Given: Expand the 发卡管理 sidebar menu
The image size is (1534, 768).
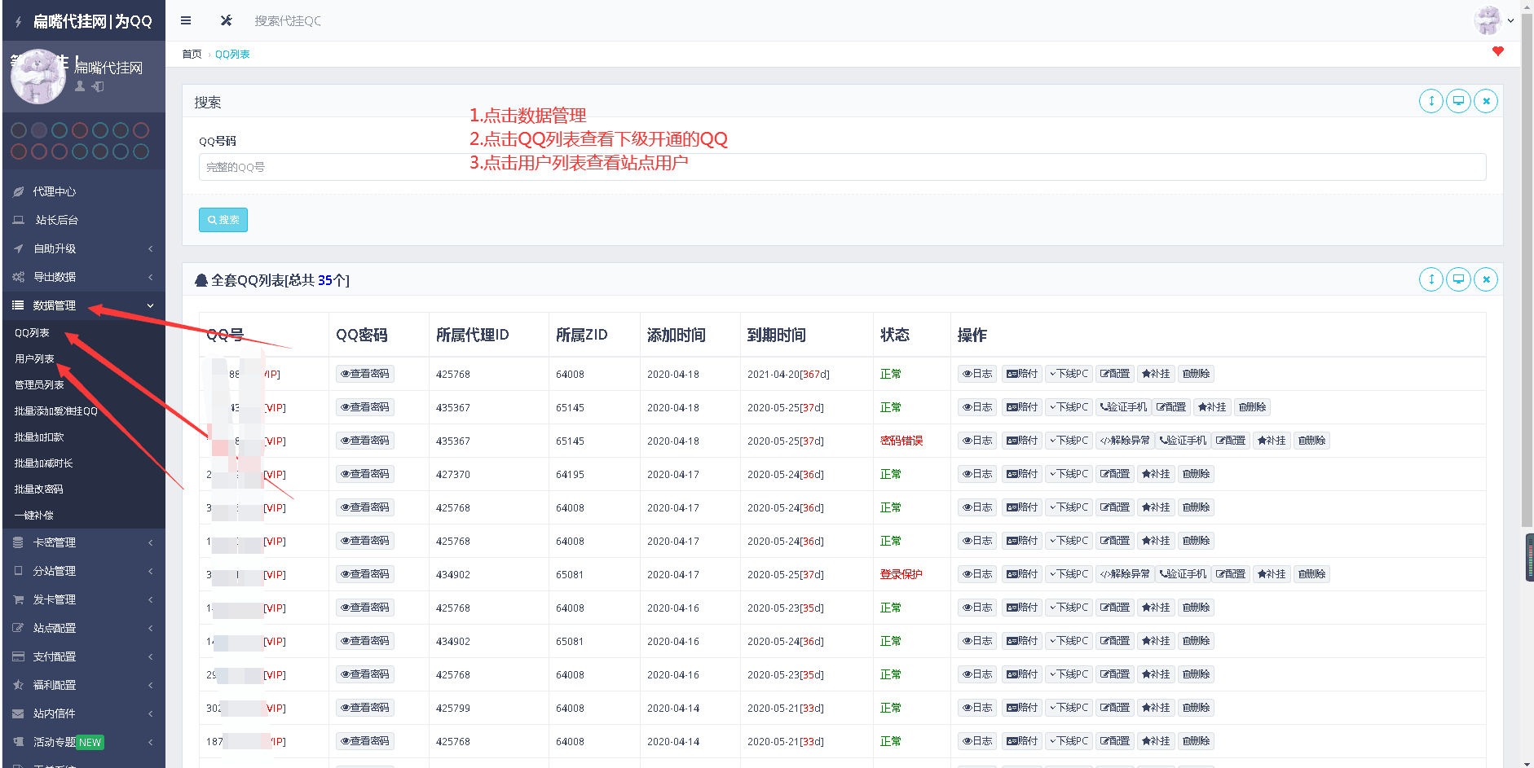Looking at the screenshot, I should point(83,599).
